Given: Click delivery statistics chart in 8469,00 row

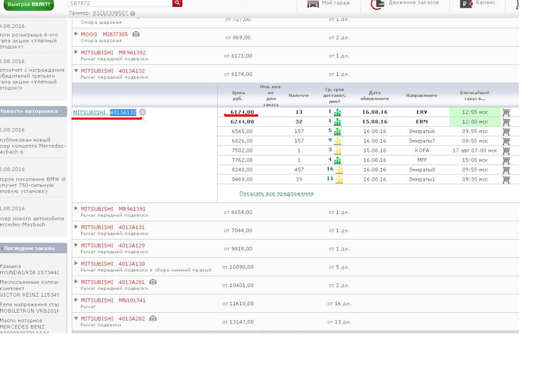Looking at the screenshot, I should (339, 180).
